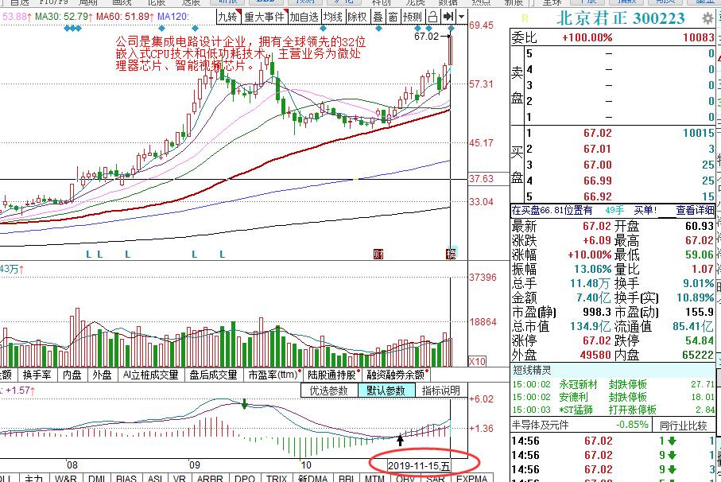Select the DMI indicator tab
This screenshot has height=482, width=721.
coord(96,478)
